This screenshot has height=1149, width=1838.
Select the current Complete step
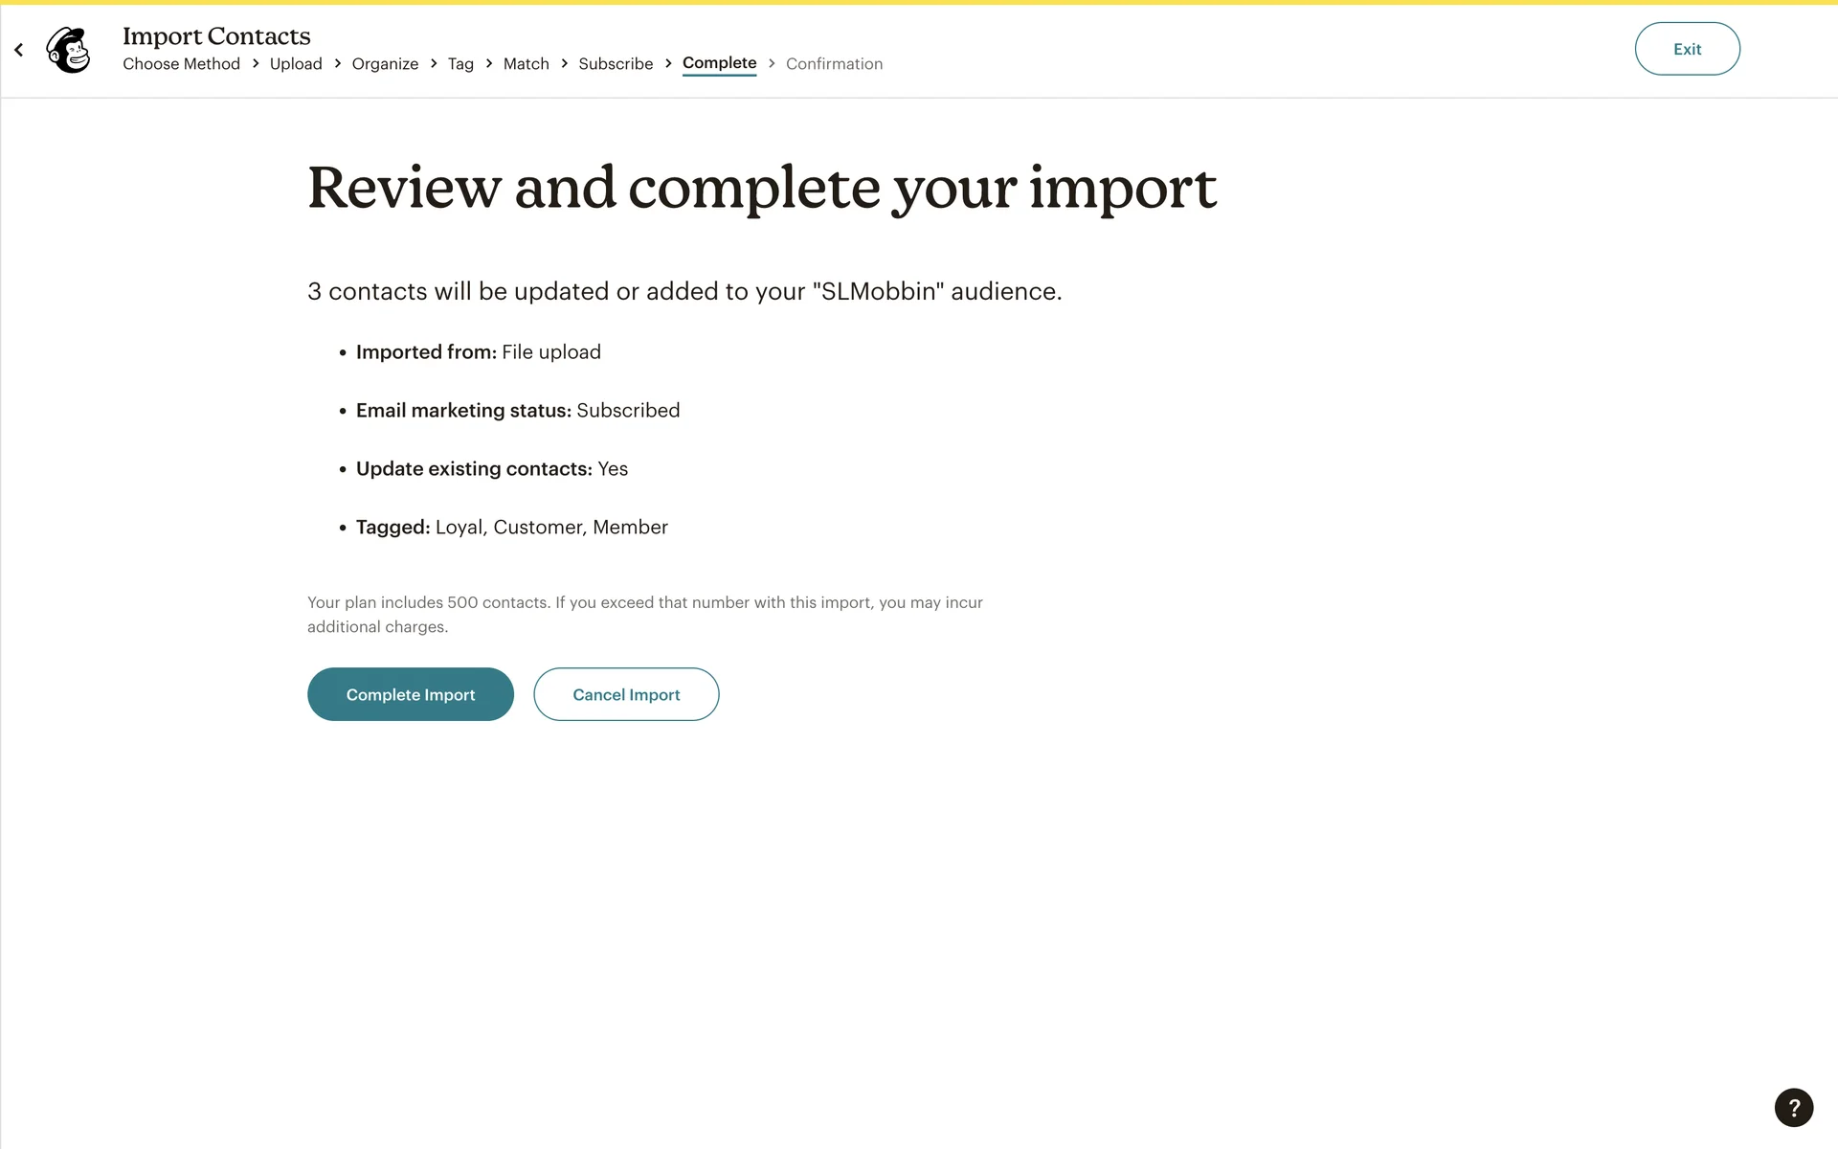pos(719,63)
